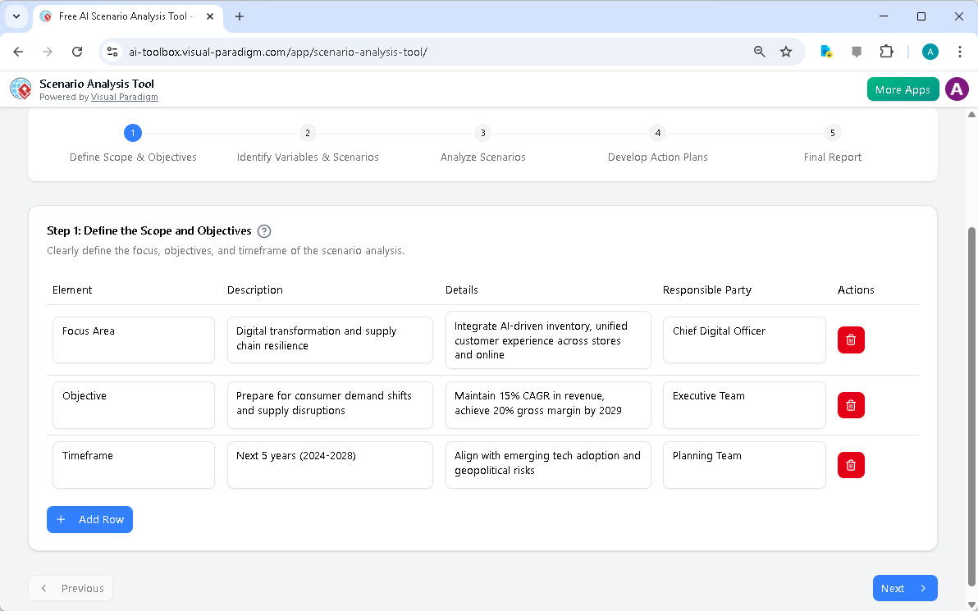Select step 3 Analyze Scenarios
This screenshot has width=978, height=611.
(482, 133)
